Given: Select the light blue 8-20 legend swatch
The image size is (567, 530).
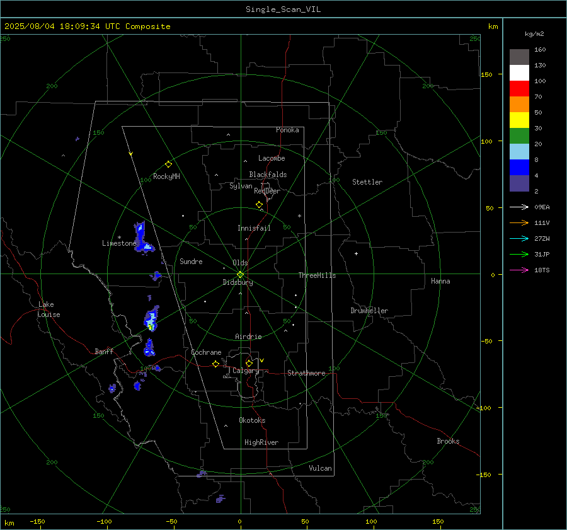Looking at the screenshot, I should click(519, 152).
